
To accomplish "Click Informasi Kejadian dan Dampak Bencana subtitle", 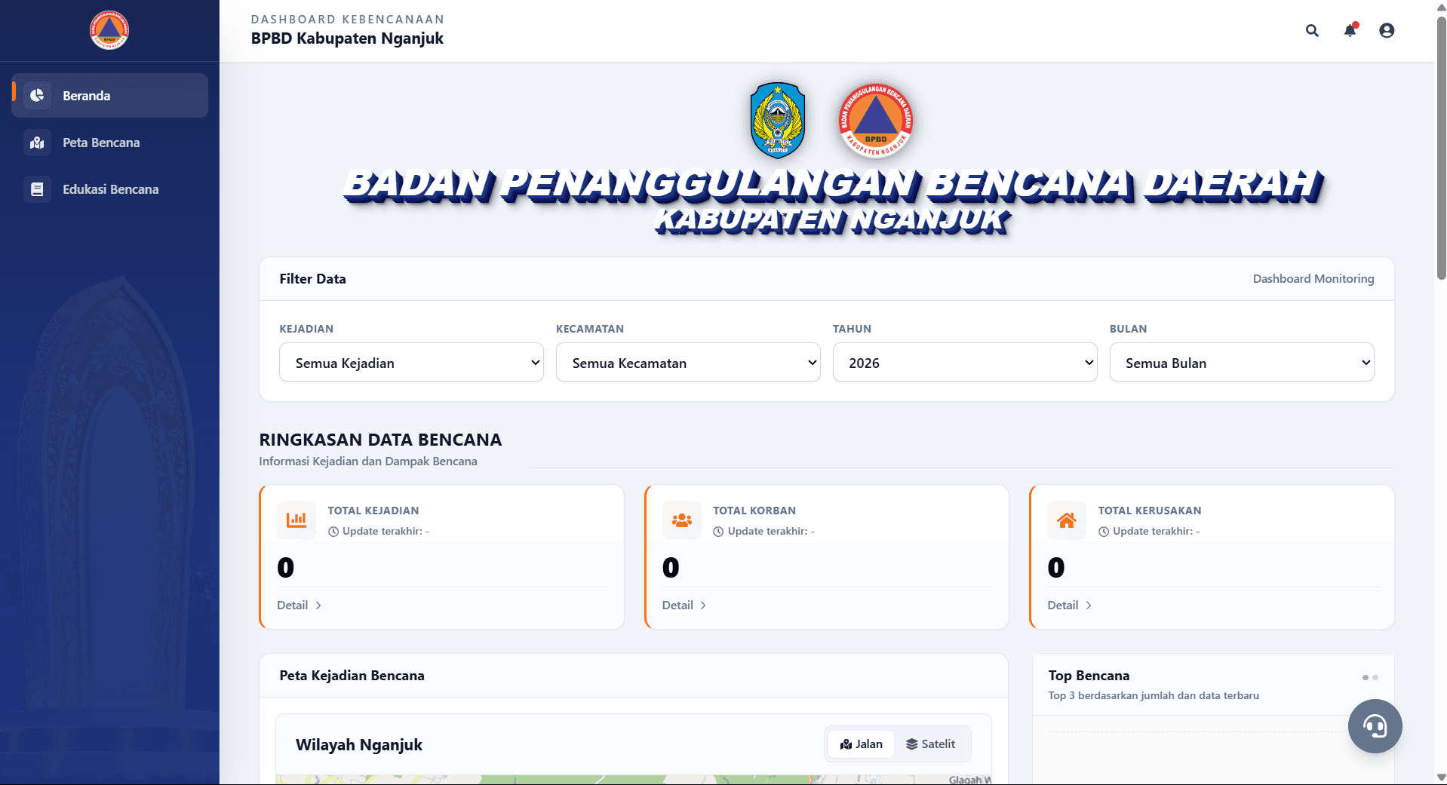I will click(368, 461).
